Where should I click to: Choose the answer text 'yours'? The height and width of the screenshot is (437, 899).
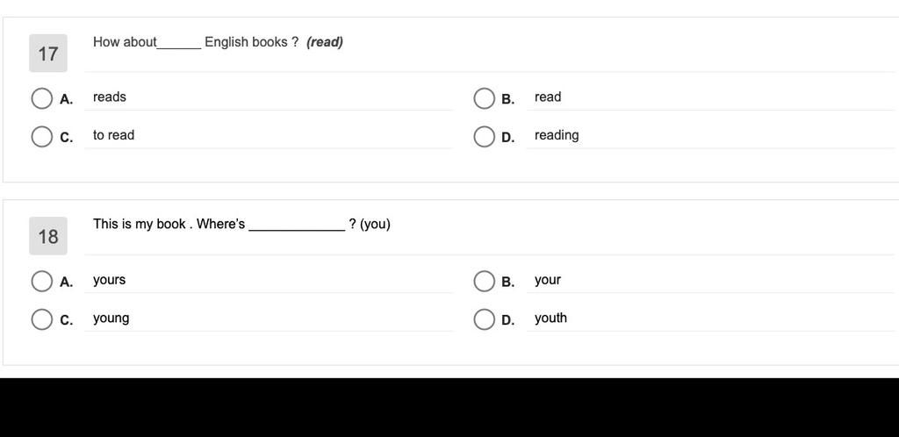109,280
